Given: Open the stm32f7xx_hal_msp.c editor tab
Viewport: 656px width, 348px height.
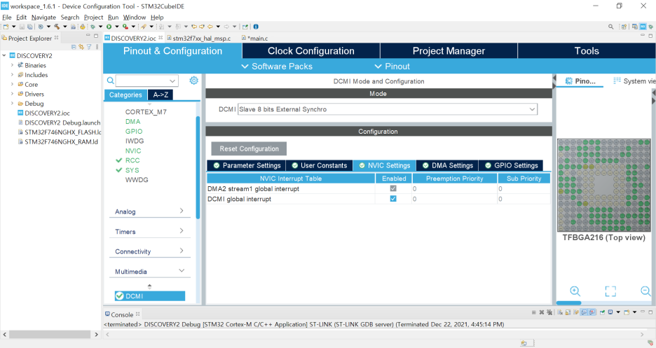Looking at the screenshot, I should (199, 38).
